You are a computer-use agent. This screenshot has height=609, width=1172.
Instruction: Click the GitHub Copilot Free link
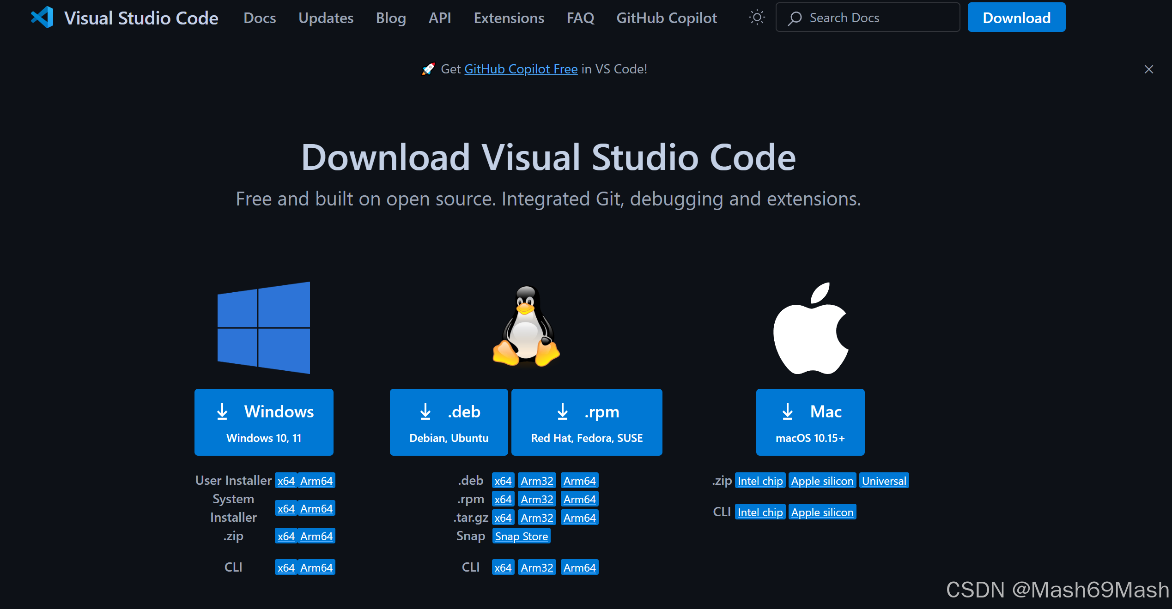521,69
